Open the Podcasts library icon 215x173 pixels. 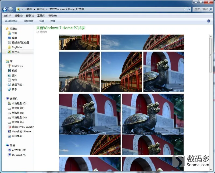click(9, 66)
